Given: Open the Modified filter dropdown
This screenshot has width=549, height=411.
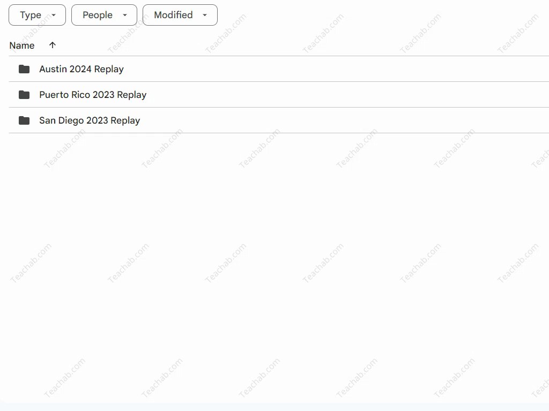Looking at the screenshot, I should click(x=180, y=15).
